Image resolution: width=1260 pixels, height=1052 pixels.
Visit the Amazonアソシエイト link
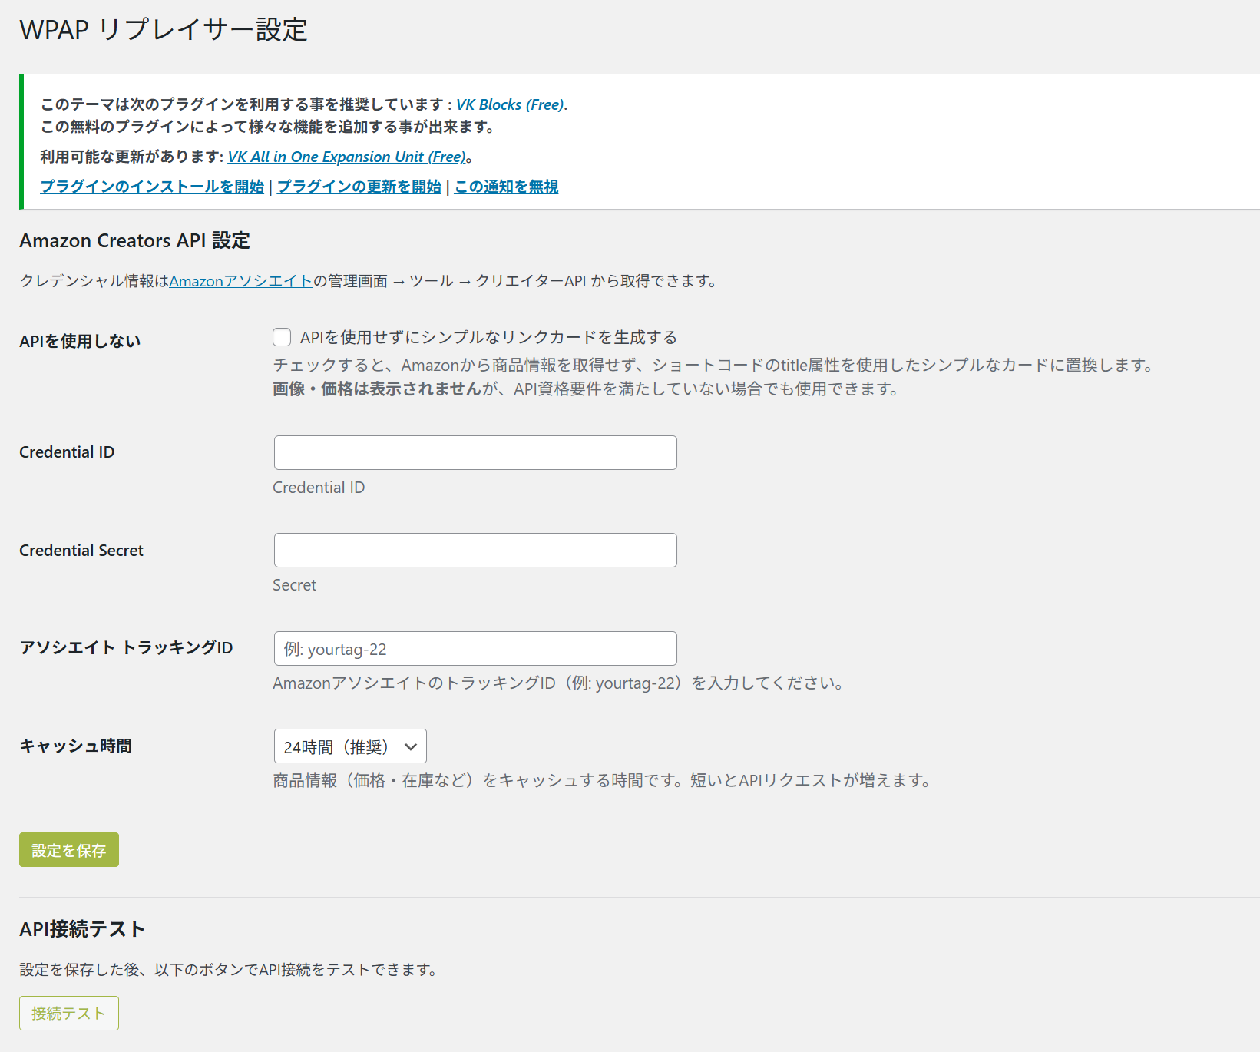point(240,281)
